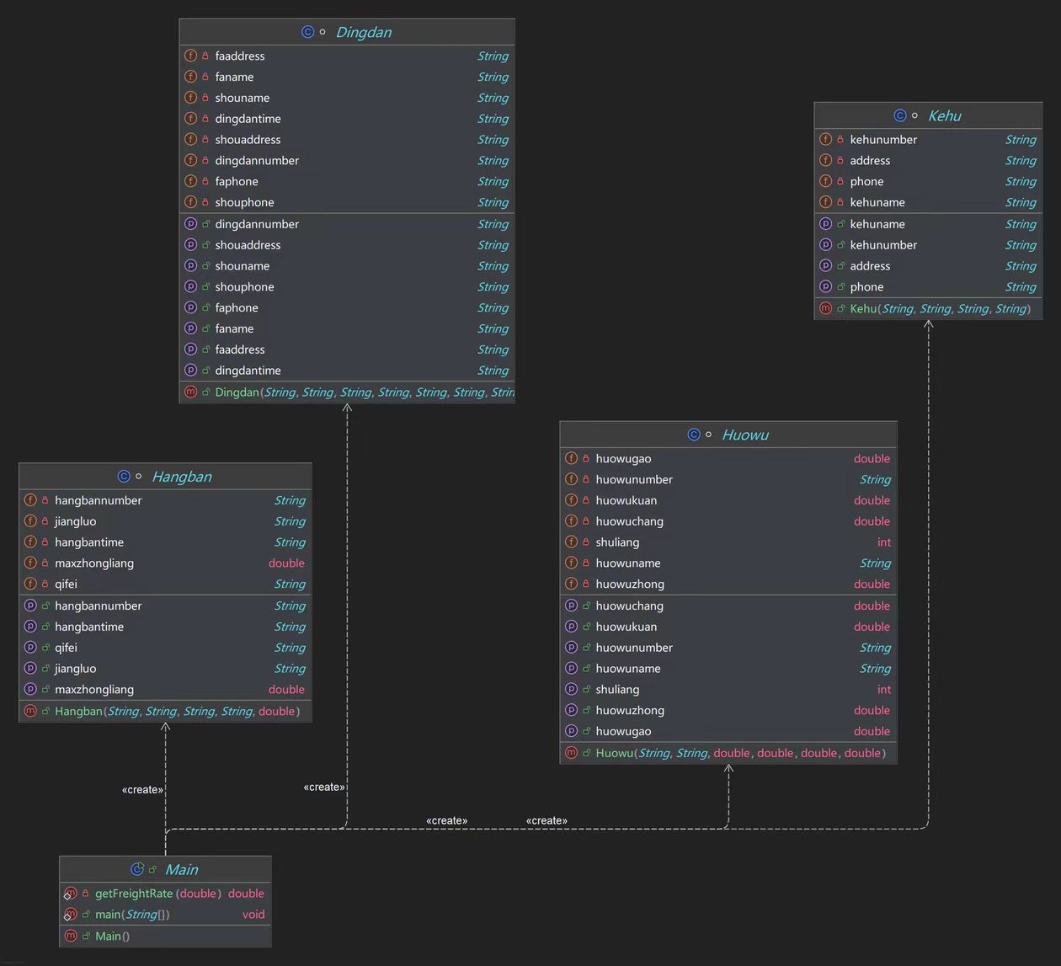Select the Huowu constructor row
This screenshot has height=966, width=1061.
click(x=728, y=753)
